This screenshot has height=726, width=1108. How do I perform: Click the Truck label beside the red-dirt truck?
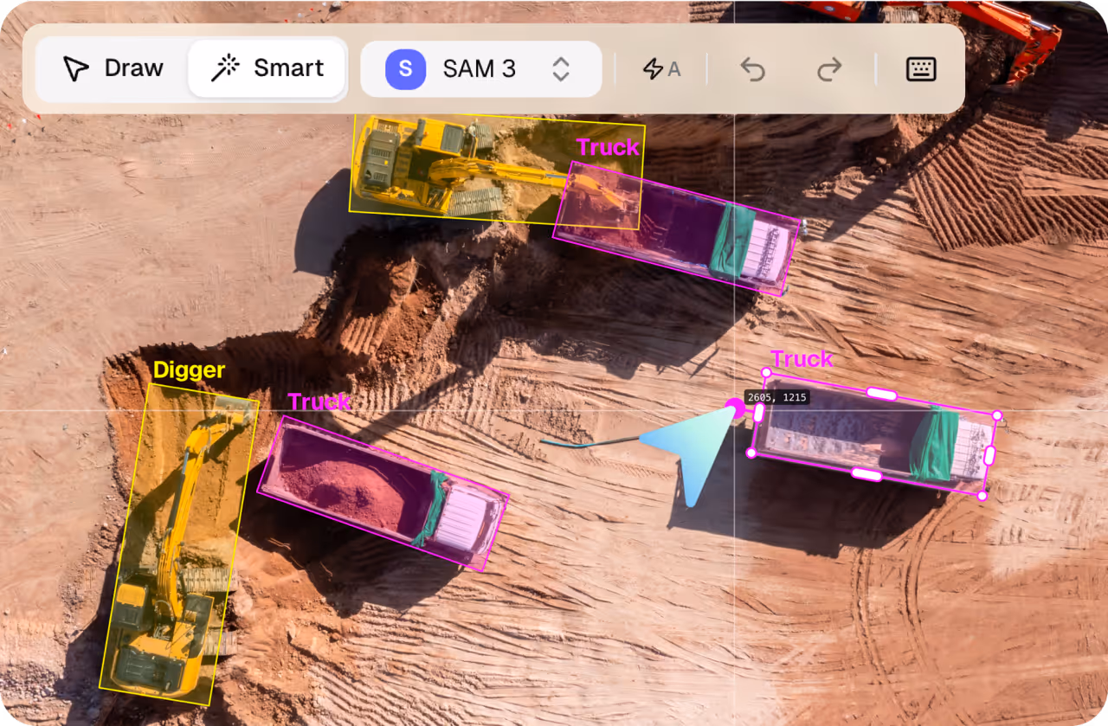point(319,402)
